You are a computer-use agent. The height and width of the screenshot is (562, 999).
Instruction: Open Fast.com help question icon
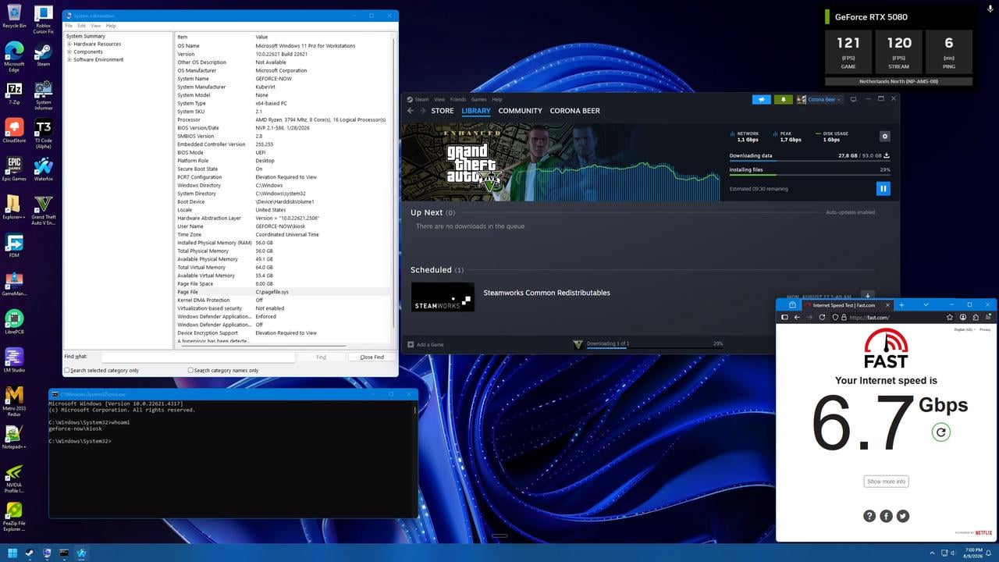[869, 516]
